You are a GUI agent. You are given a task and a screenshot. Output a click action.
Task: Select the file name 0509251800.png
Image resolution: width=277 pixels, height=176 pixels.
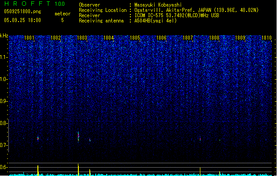22,11
